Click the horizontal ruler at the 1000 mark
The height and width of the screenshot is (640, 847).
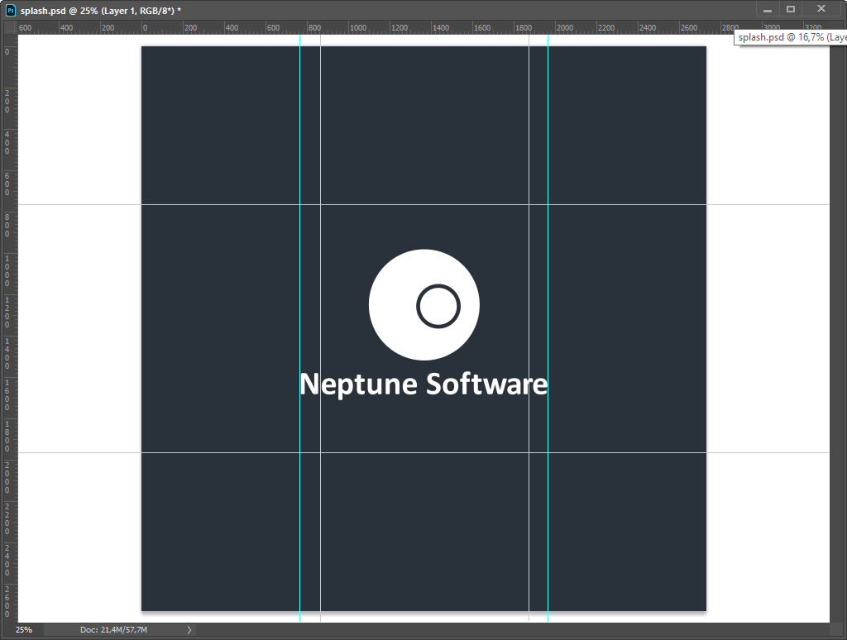point(357,27)
